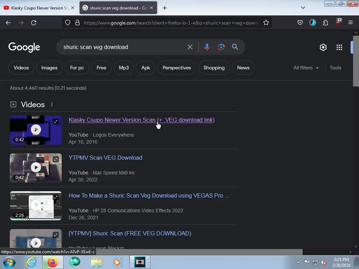The width and height of the screenshot is (359, 269).
Task: Launch Internet Explorer from the taskbar
Action: click(x=31, y=262)
